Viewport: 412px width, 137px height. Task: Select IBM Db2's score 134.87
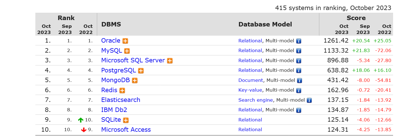(x=339, y=110)
